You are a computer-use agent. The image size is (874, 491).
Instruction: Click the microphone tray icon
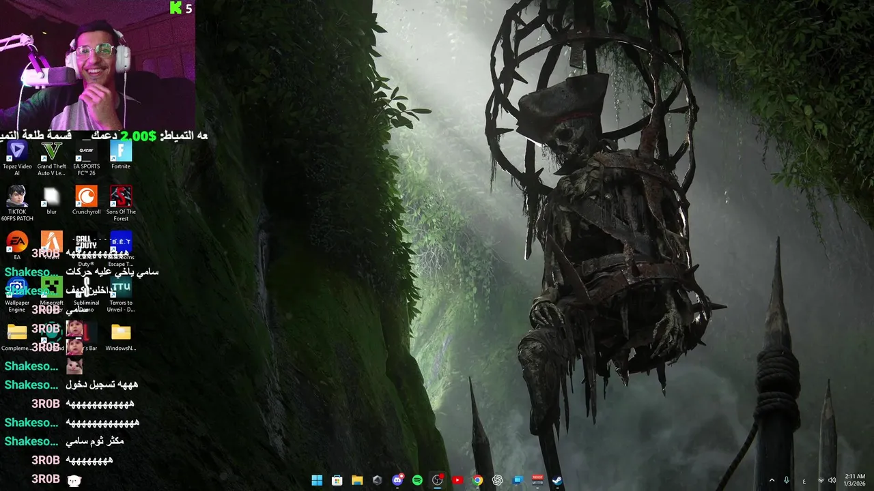787,480
